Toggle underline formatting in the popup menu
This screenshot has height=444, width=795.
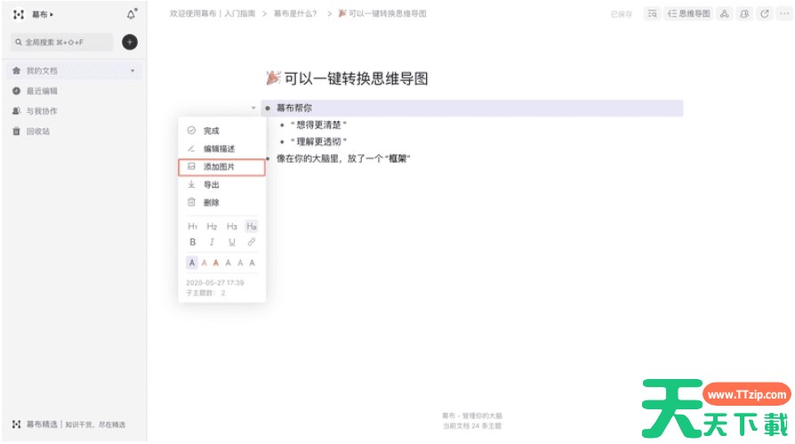[x=232, y=242]
